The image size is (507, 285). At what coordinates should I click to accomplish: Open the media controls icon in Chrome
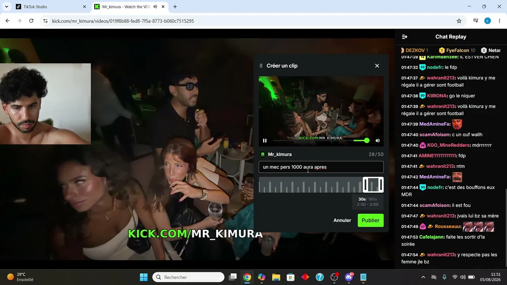tap(476, 21)
